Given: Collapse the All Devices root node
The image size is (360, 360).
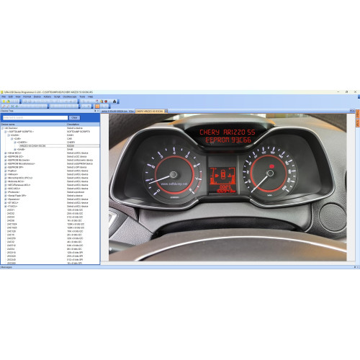Looking at the screenshot, I should (x=2, y=128).
